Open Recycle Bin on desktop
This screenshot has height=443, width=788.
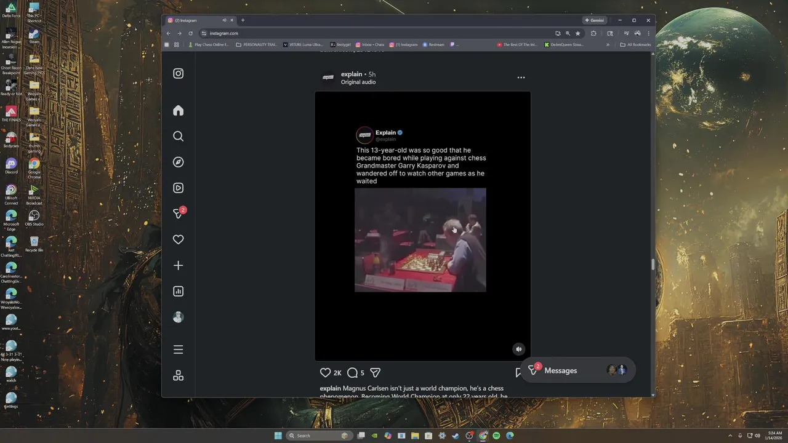pyautogui.click(x=34, y=244)
